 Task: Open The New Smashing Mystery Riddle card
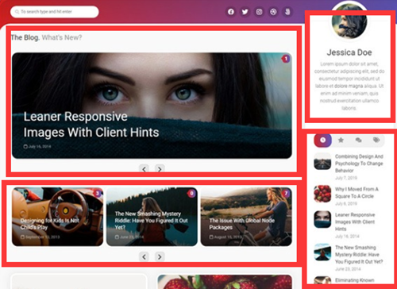click(x=152, y=217)
